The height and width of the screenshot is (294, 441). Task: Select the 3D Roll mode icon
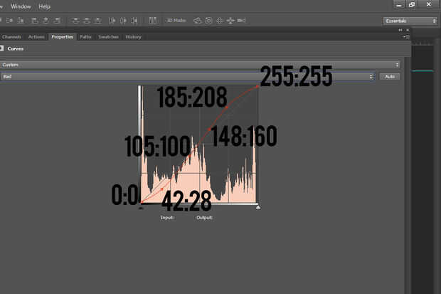pos(208,21)
